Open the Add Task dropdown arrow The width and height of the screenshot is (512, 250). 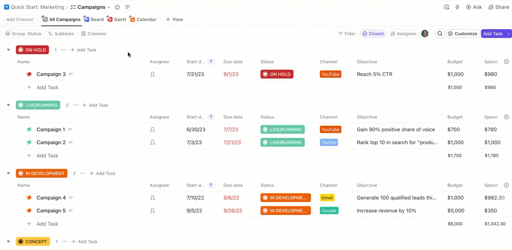click(x=508, y=34)
